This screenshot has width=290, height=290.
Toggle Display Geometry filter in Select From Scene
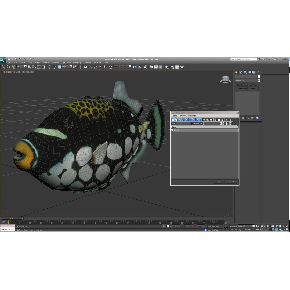(173, 120)
